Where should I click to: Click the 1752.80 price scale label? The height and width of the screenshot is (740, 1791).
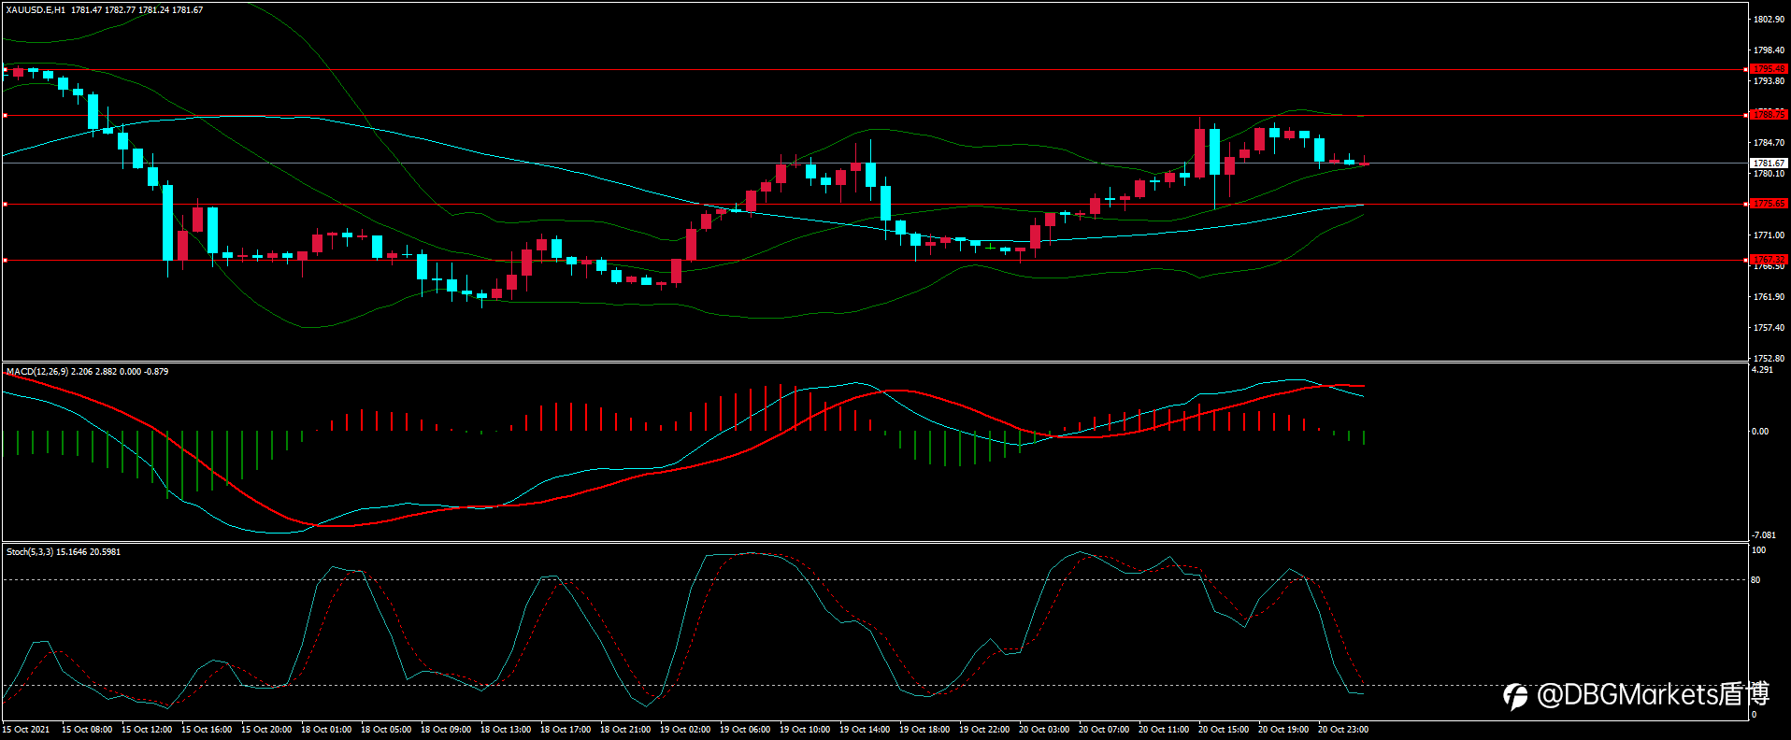1769,359
